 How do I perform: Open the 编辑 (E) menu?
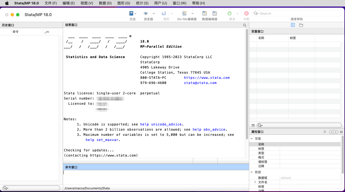tap(69, 3)
